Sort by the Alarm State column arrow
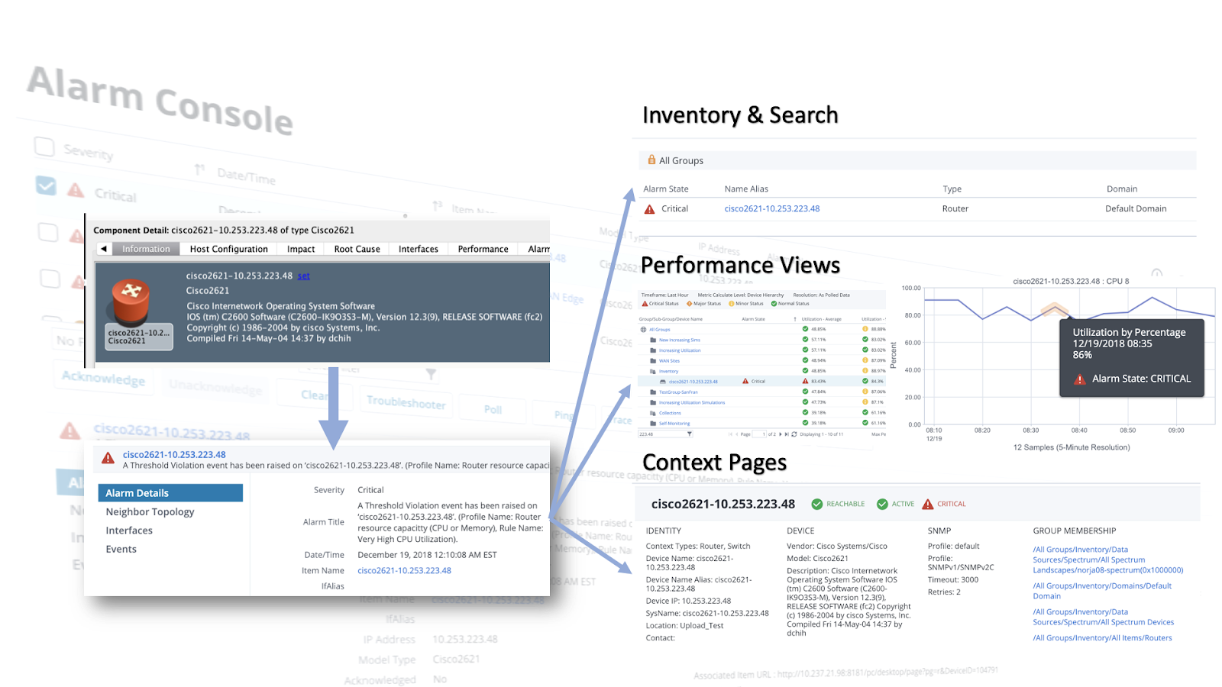This screenshot has width=1222, height=687. point(795,319)
